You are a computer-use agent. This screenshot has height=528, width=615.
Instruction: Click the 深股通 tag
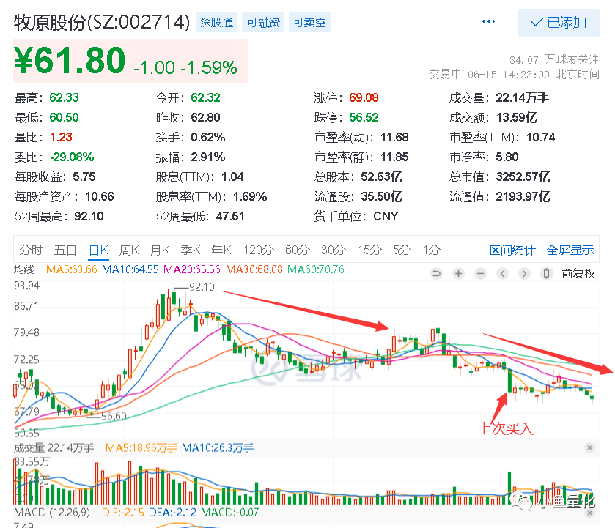[x=216, y=23]
